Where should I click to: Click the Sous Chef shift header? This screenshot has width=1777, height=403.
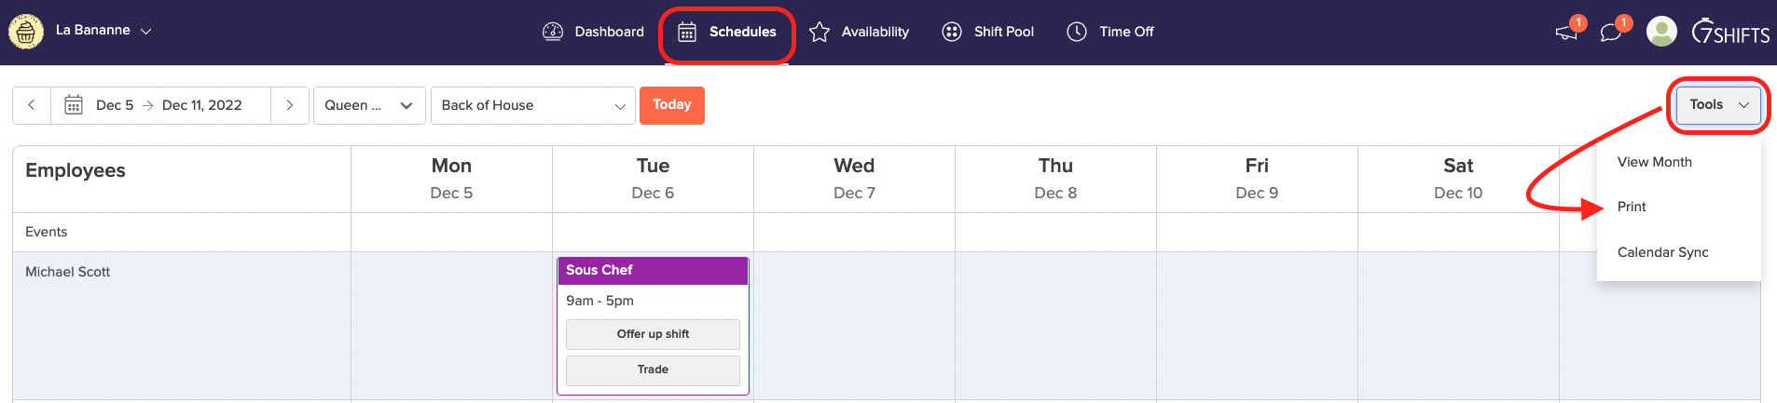tap(653, 270)
